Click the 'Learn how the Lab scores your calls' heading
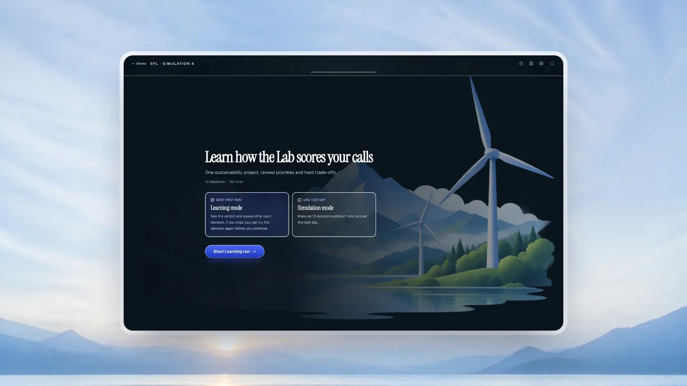 pos(289,157)
